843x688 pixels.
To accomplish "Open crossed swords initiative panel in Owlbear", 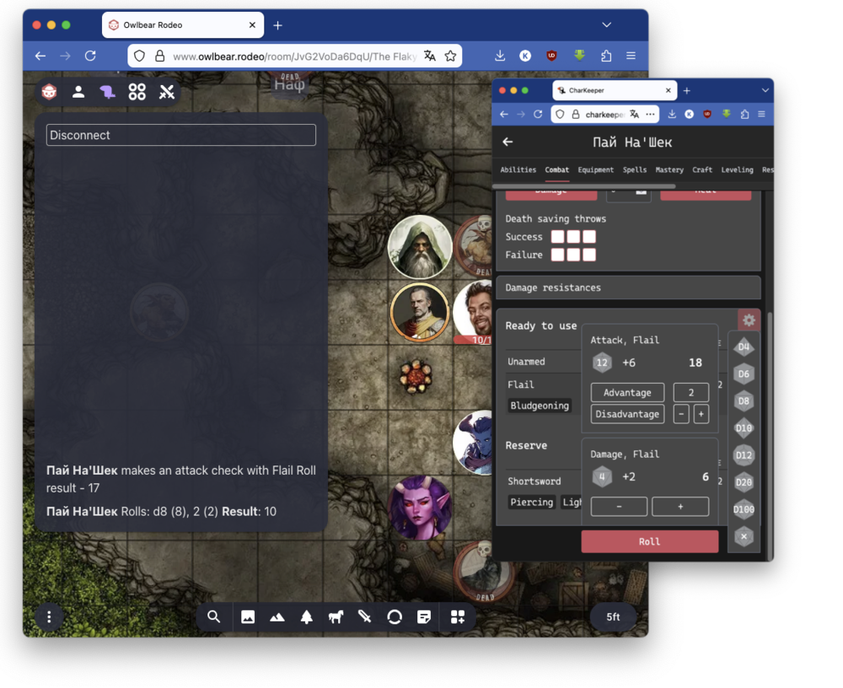I will (167, 93).
